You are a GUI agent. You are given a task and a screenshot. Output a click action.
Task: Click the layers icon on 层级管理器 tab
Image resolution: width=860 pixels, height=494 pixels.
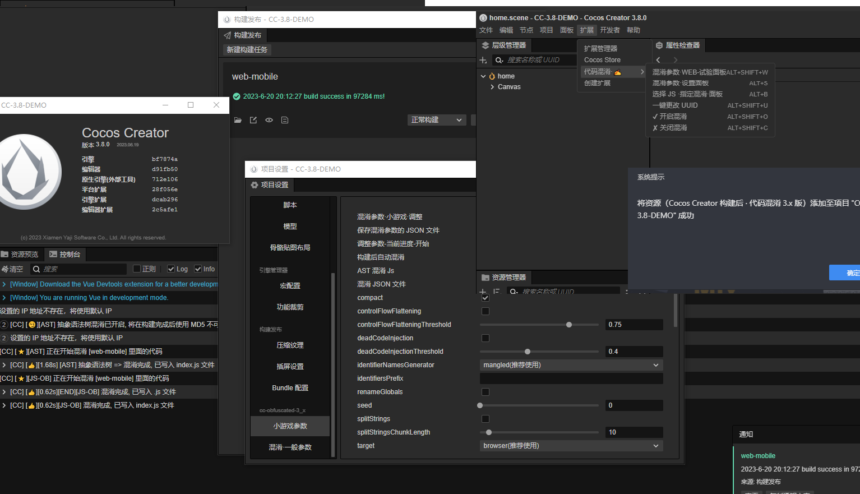click(x=486, y=45)
